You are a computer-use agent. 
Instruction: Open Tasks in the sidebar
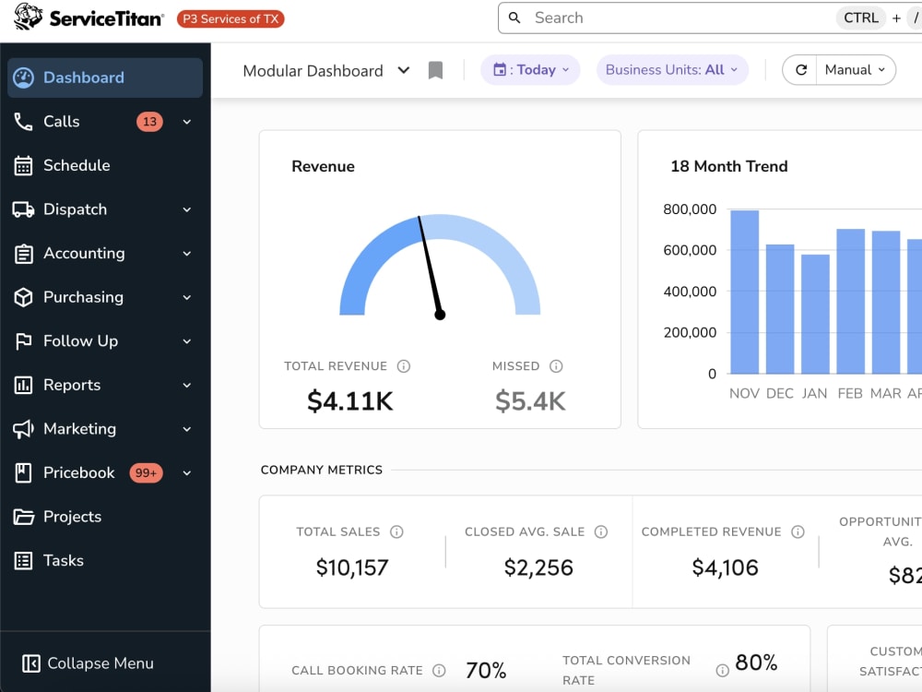(x=105, y=561)
